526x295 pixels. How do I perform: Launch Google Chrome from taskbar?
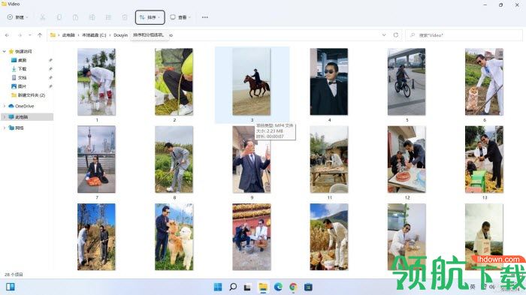(x=293, y=287)
